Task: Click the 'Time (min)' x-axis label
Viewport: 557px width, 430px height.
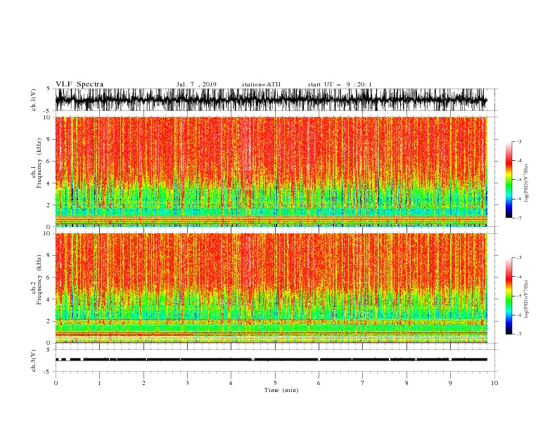Action: click(281, 390)
